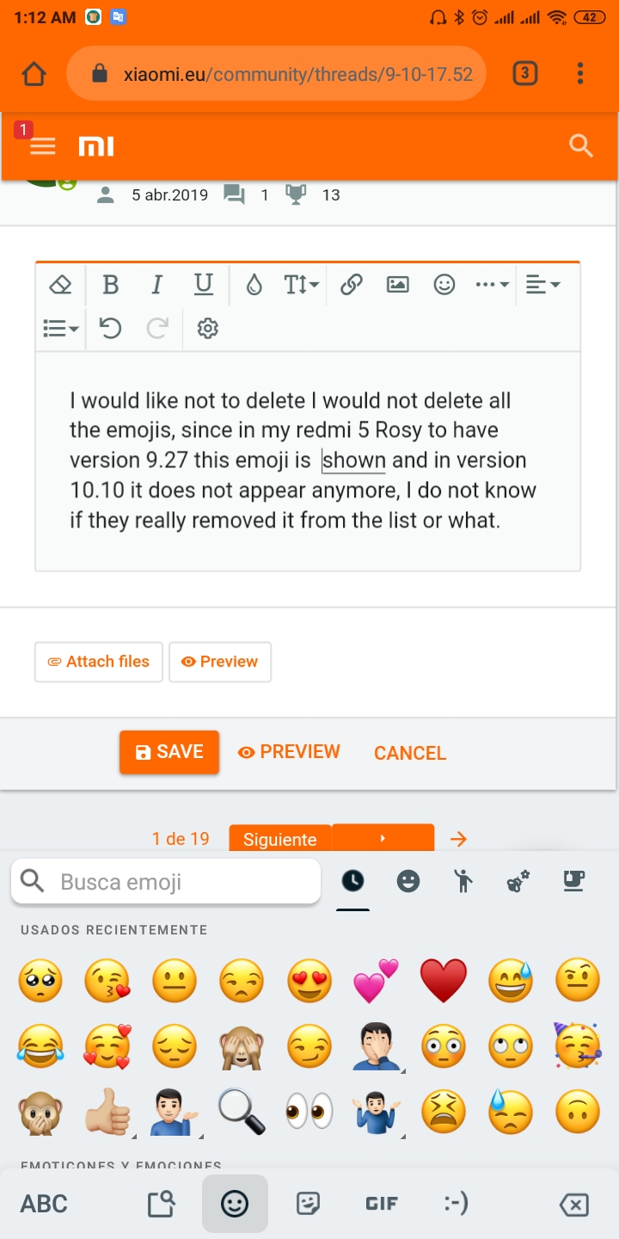The image size is (619, 1239).
Task: Open the editor smilies picker
Action: pyautogui.click(x=444, y=285)
